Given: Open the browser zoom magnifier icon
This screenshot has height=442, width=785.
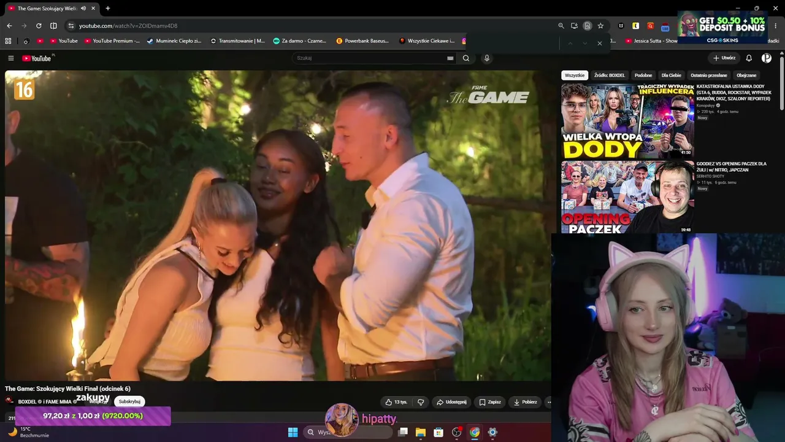Looking at the screenshot, I should [561, 26].
